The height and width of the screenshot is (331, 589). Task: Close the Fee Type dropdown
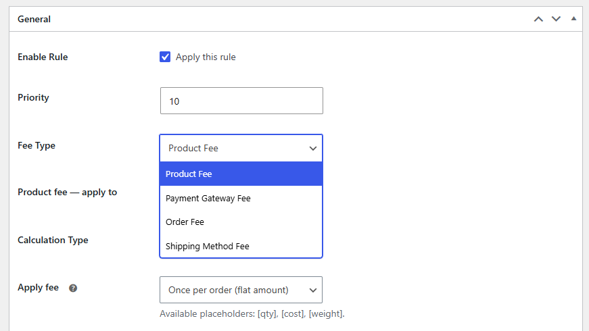click(241, 148)
